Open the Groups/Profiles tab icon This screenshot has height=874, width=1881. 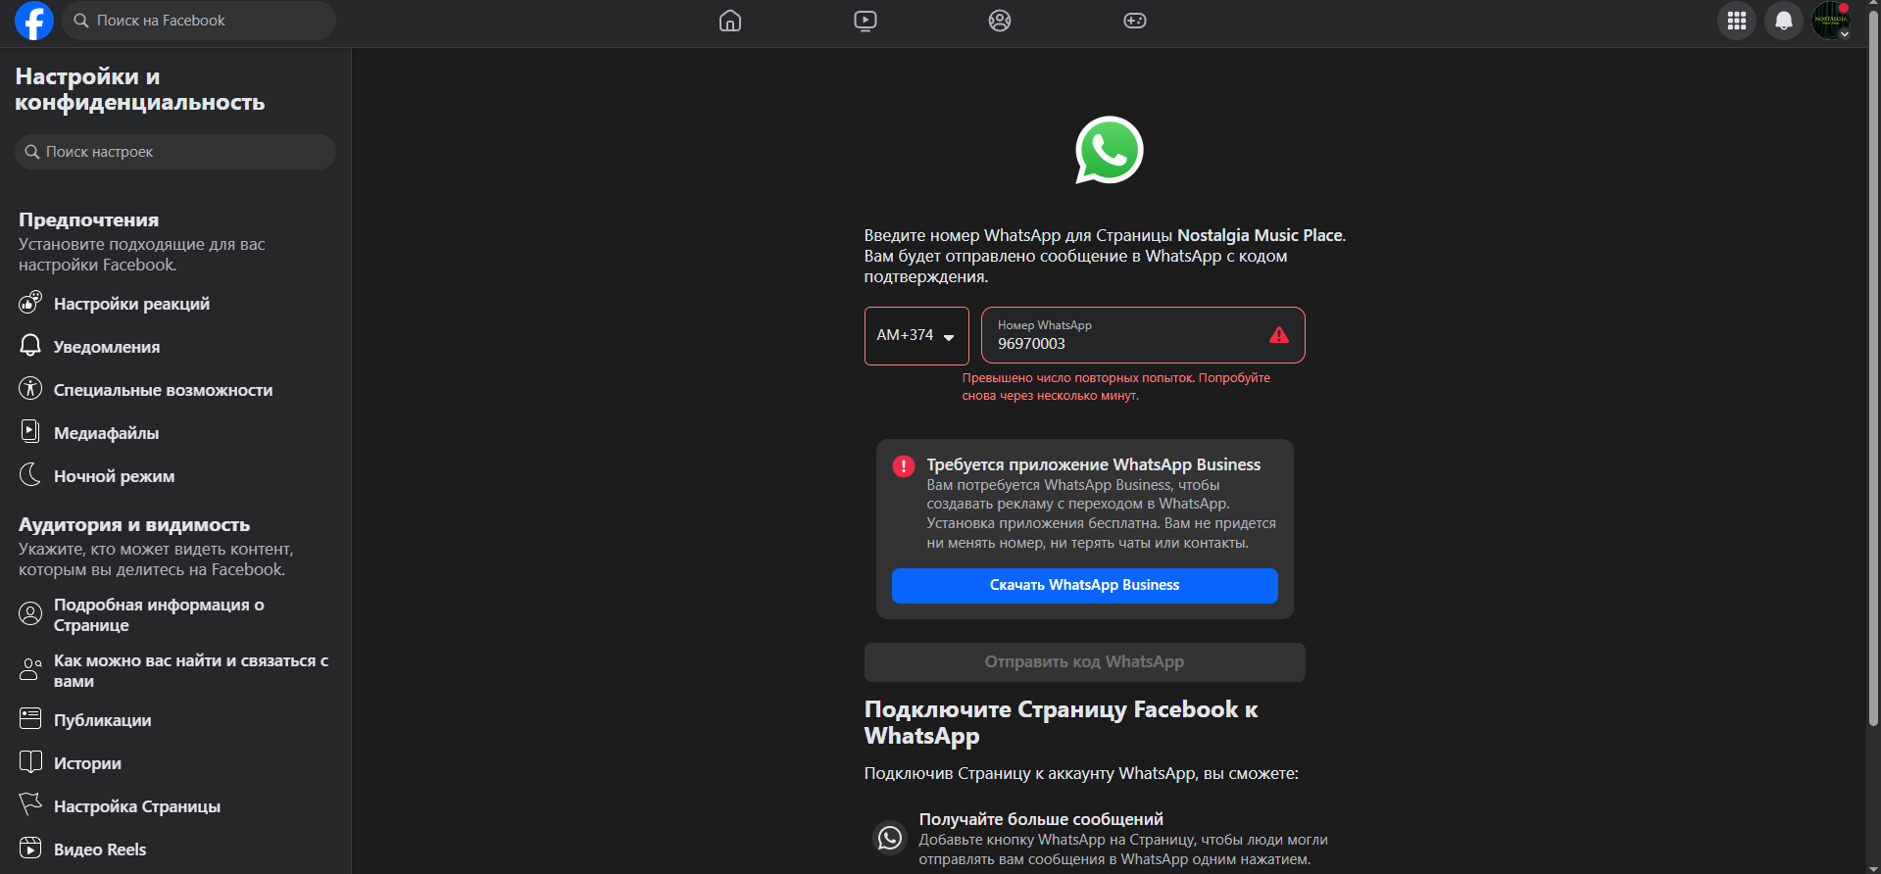click(x=1000, y=21)
